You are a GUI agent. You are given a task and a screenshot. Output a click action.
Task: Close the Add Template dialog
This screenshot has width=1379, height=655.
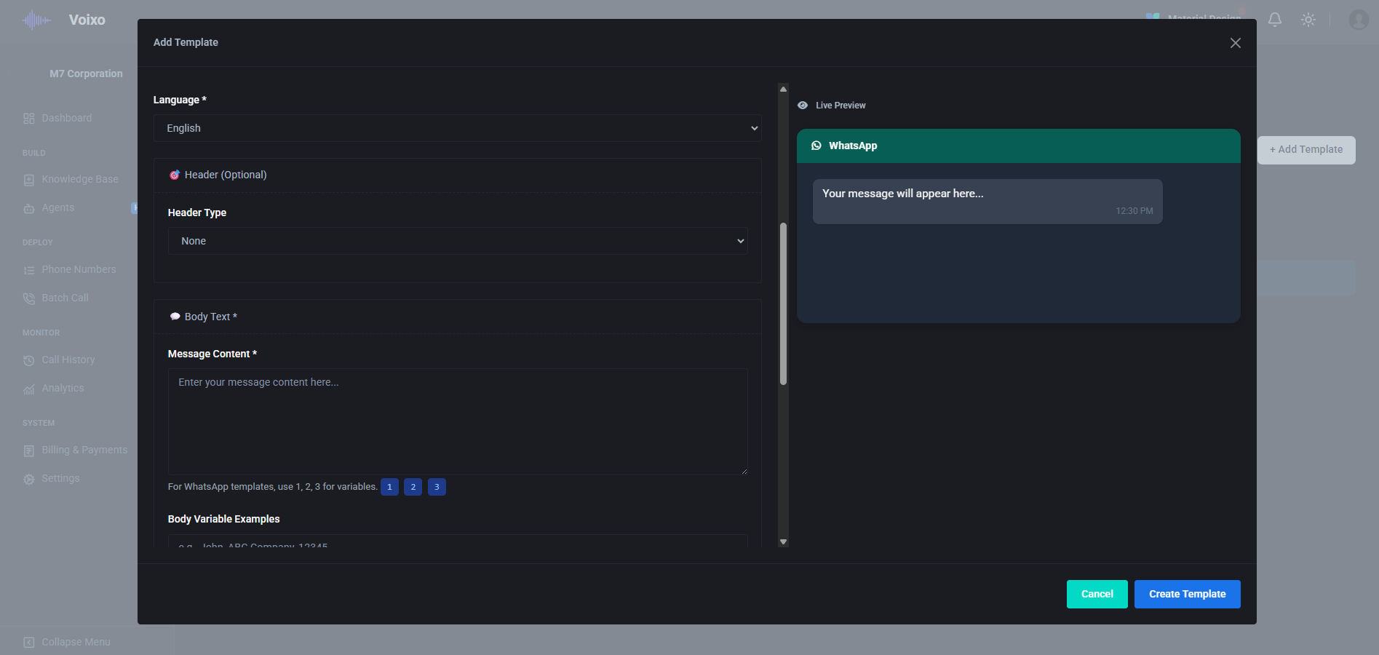pyautogui.click(x=1236, y=43)
